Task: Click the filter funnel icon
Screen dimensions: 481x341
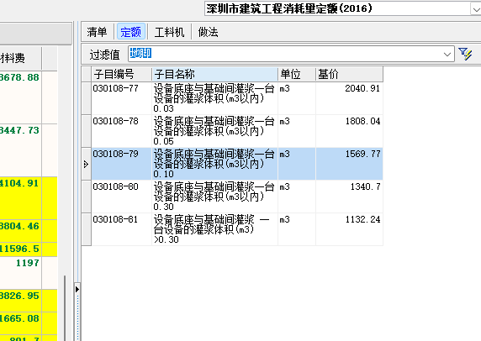Action: (465, 55)
